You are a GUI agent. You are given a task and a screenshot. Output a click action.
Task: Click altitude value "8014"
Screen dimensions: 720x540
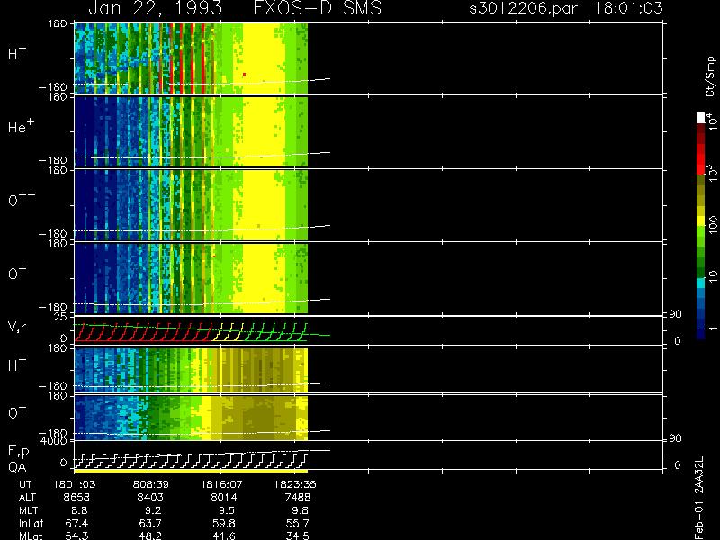coord(224,498)
